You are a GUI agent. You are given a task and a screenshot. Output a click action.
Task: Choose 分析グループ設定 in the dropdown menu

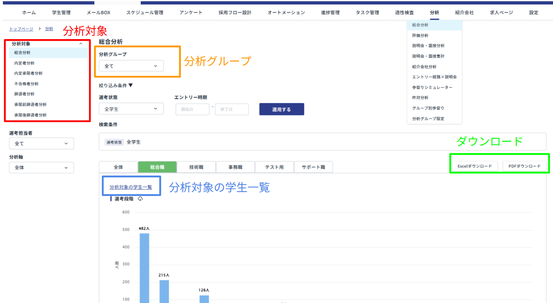[x=434, y=119]
